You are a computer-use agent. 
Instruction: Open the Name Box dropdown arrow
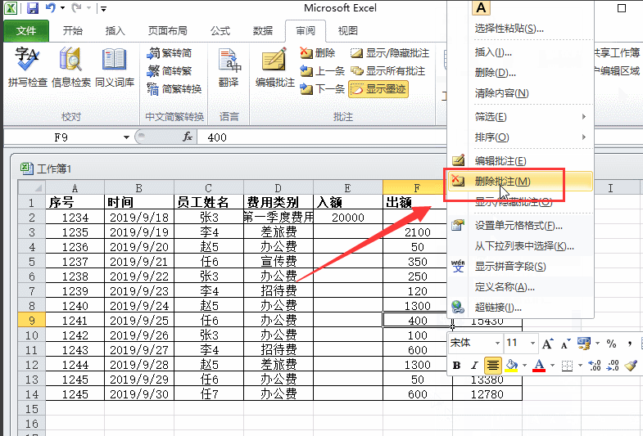pyautogui.click(x=126, y=137)
